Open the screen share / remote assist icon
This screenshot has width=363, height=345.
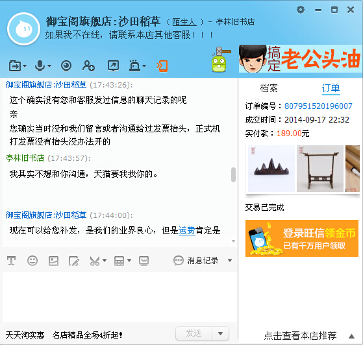point(113,66)
